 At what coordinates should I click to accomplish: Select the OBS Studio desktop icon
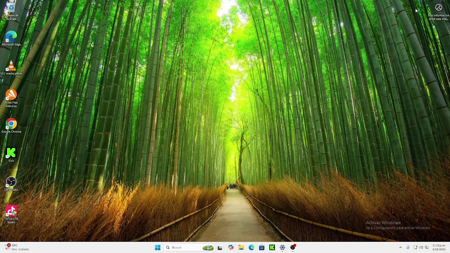coord(11,184)
